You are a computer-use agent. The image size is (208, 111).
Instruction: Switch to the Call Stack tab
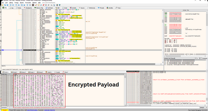point(49,8)
